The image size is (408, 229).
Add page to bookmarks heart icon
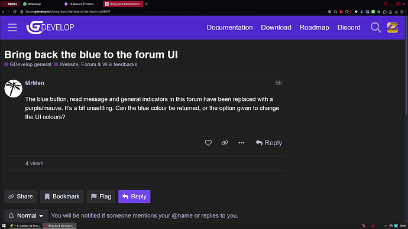347,12
